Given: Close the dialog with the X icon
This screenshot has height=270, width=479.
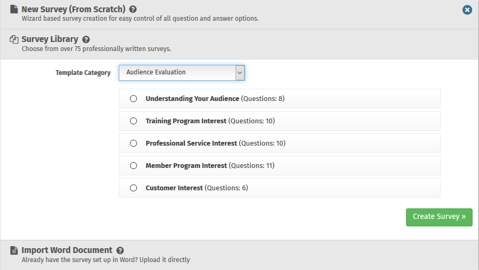Looking at the screenshot, I should (467, 10).
